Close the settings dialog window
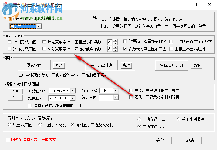The width and height of the screenshot is (217, 150). (210, 5)
